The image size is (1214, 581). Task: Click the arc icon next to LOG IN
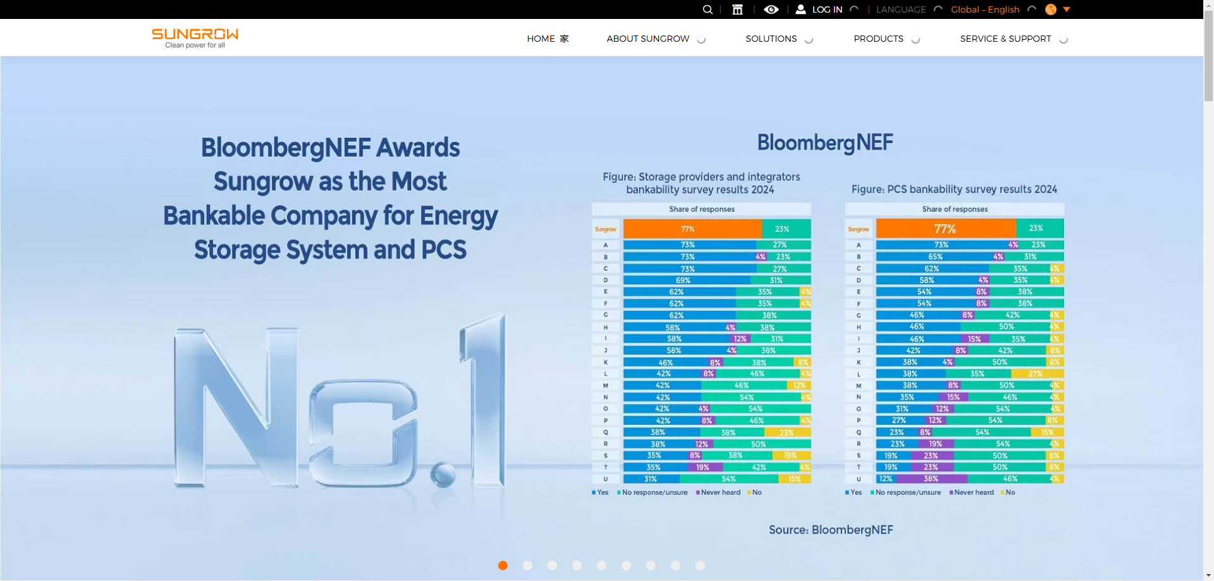point(854,10)
